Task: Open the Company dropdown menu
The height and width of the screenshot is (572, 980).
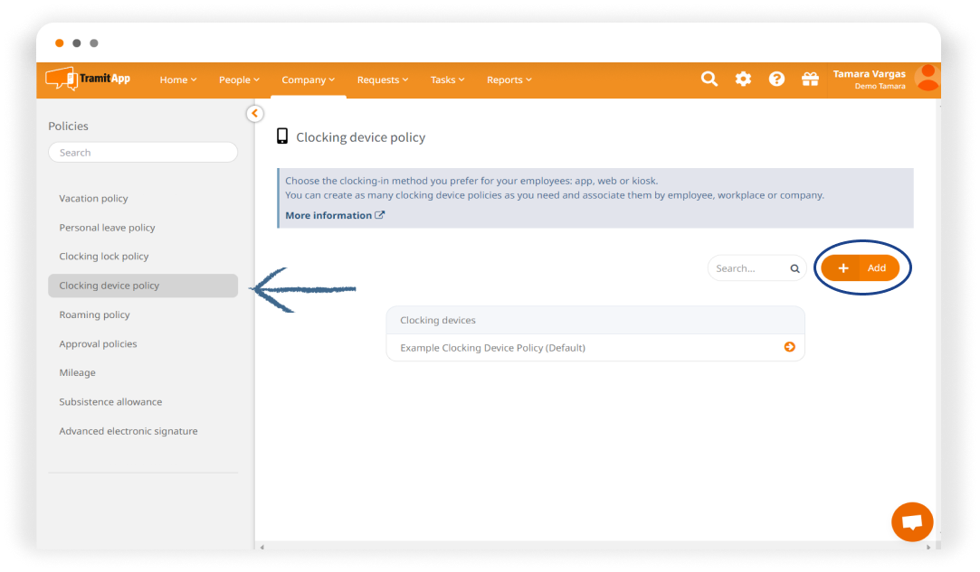Action: [x=308, y=80]
